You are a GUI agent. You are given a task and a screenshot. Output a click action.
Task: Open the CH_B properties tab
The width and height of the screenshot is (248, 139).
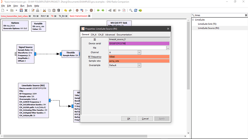pyautogui.click(x=101, y=34)
